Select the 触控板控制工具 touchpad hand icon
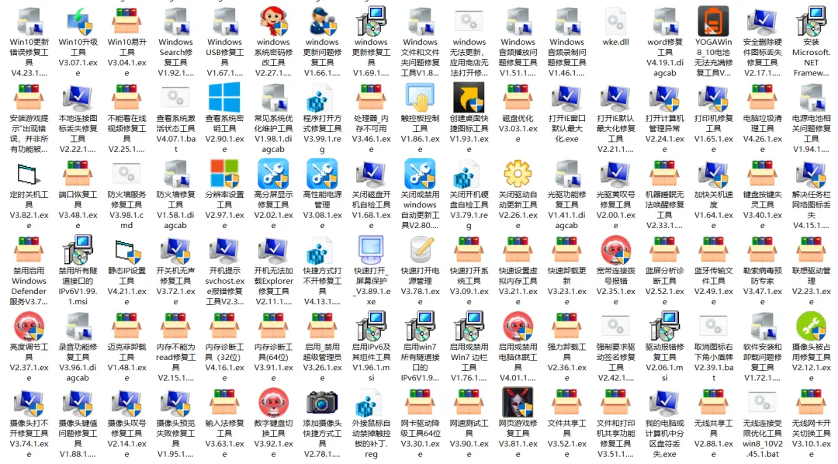838x464 pixels. [420, 98]
